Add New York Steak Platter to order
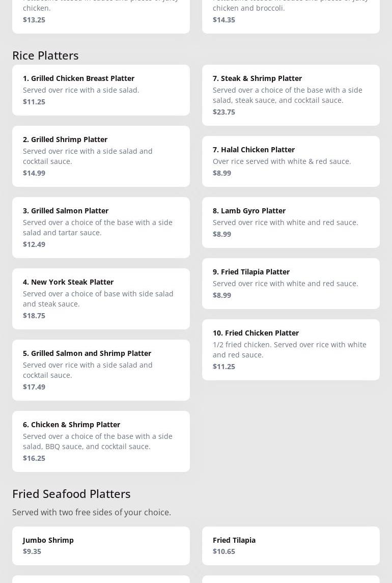The height and width of the screenshot is (583, 392). coord(101,298)
